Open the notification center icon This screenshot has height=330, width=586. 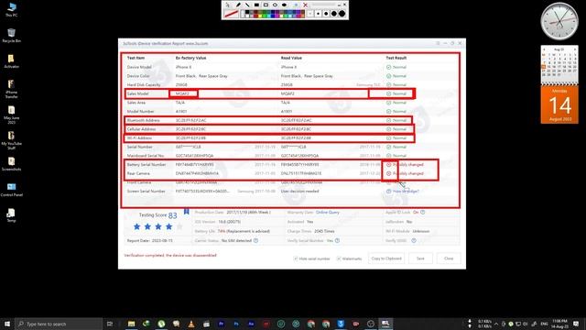tap(576, 324)
